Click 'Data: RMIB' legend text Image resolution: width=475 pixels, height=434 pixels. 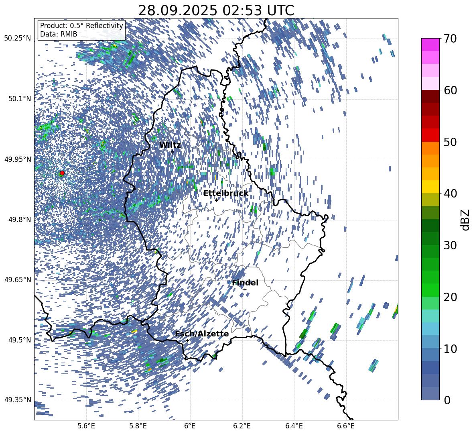(59, 34)
